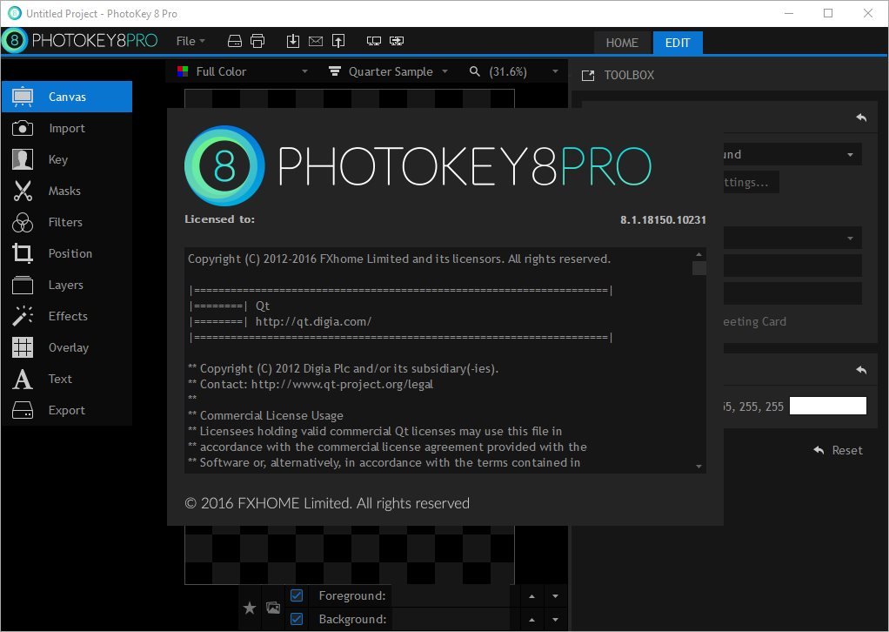Minimize the PhotoKey window

pyautogui.click(x=789, y=13)
